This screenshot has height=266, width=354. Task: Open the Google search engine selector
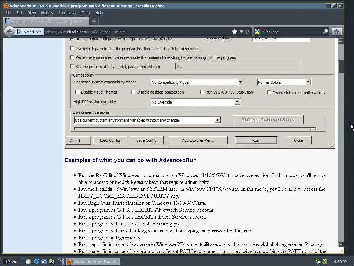(259, 32)
